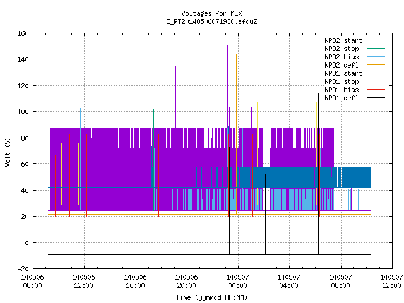Click the 'NPD1 start' legend label
Screen dimensions: 404x303
tap(343, 73)
